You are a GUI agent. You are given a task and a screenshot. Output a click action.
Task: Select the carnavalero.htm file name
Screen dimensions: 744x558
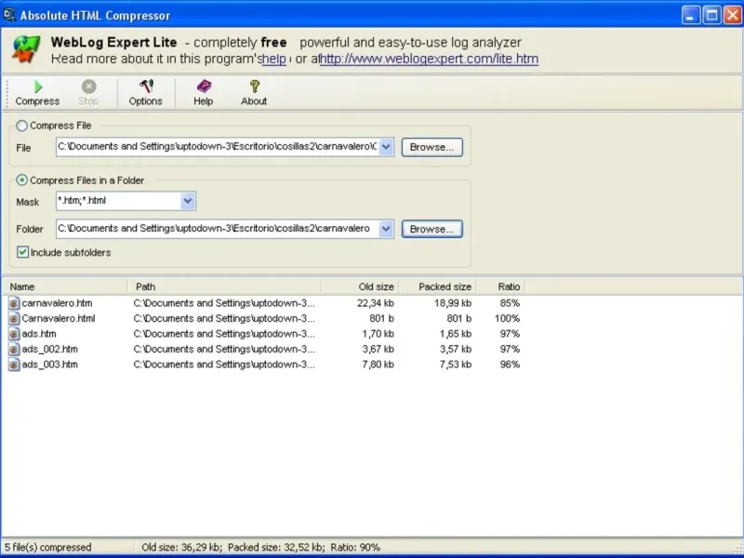coord(57,303)
